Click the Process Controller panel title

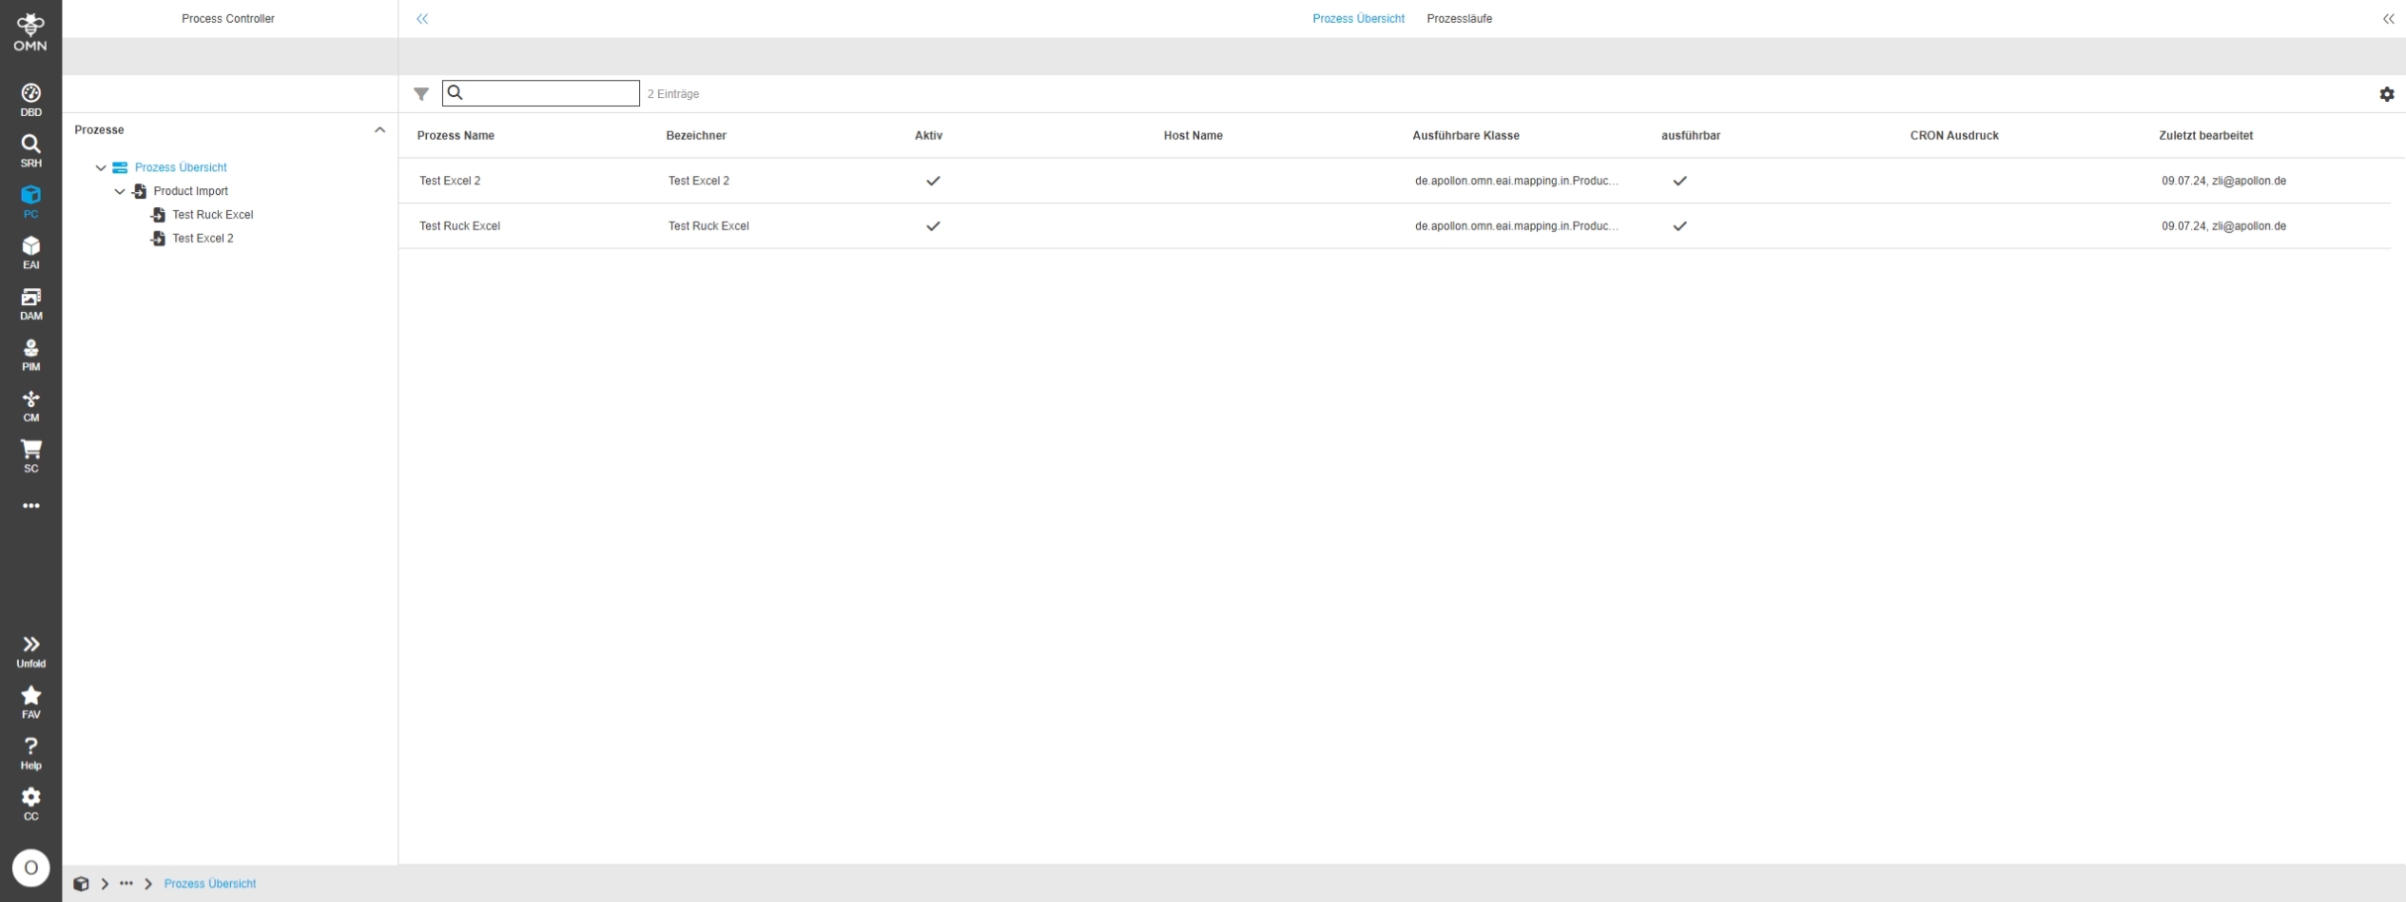coord(228,19)
